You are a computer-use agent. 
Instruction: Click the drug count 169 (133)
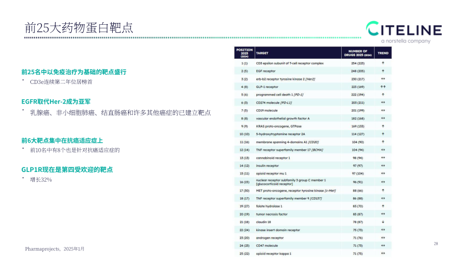pyautogui.click(x=358, y=126)
